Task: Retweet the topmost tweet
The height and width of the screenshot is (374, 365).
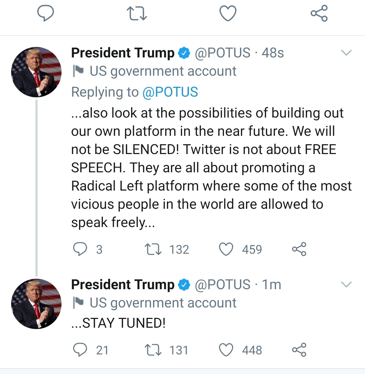Action: [x=137, y=14]
